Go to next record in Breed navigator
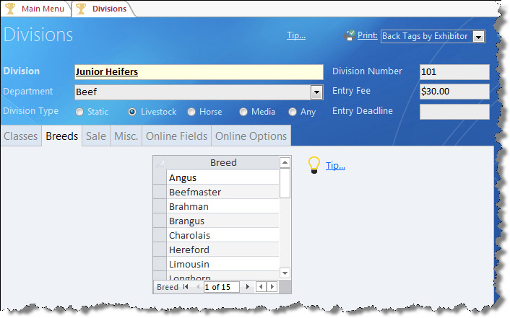The width and height of the screenshot is (510, 318). click(x=248, y=287)
